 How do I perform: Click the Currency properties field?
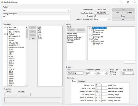(x=11, y=94)
